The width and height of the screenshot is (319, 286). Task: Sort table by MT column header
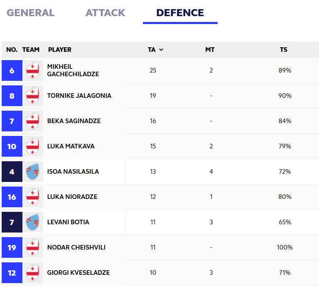pos(210,50)
